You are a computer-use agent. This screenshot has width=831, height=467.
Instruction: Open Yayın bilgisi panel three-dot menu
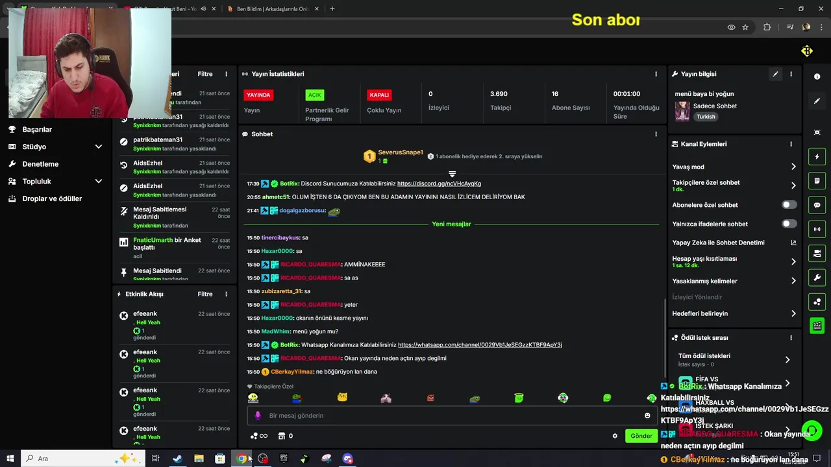[791, 74]
